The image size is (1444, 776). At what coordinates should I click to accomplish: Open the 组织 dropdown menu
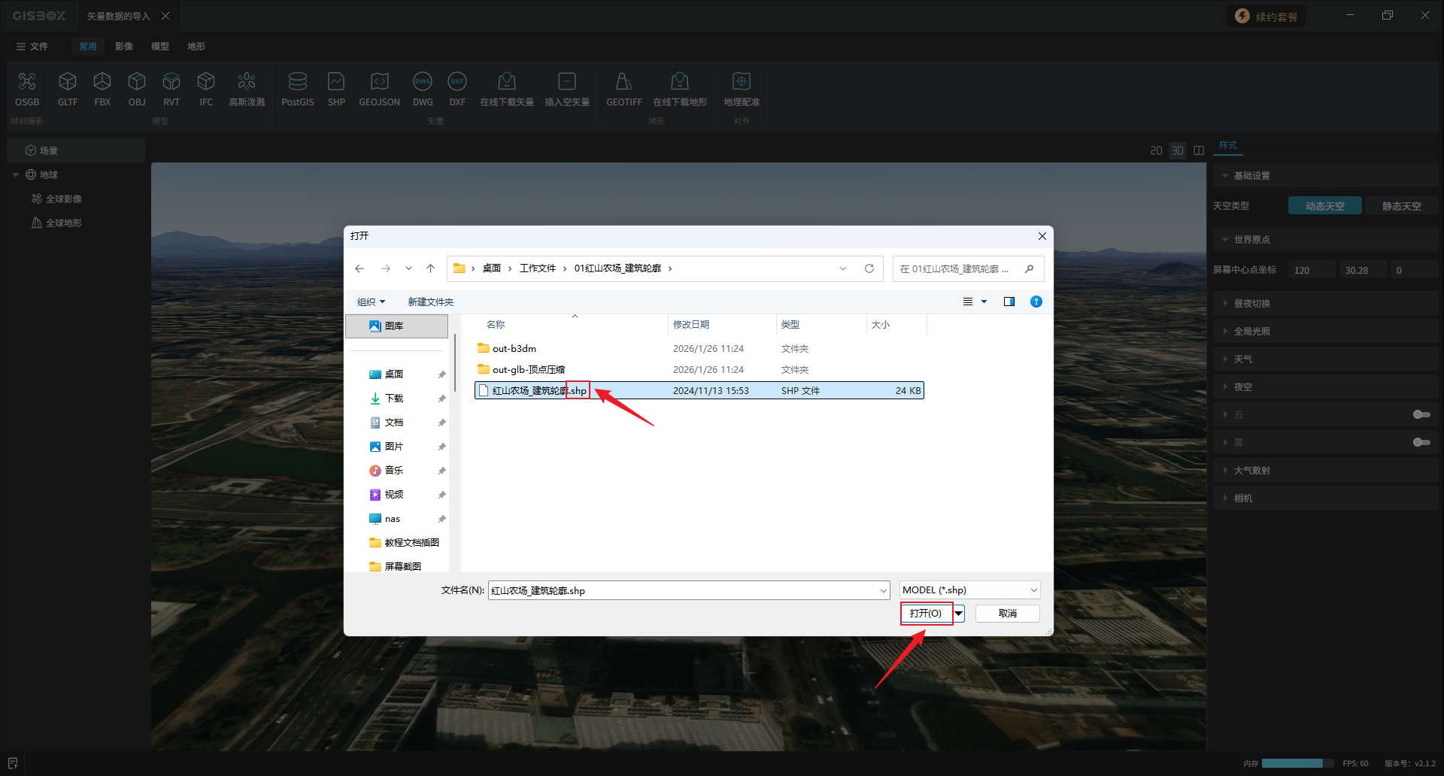tap(371, 302)
